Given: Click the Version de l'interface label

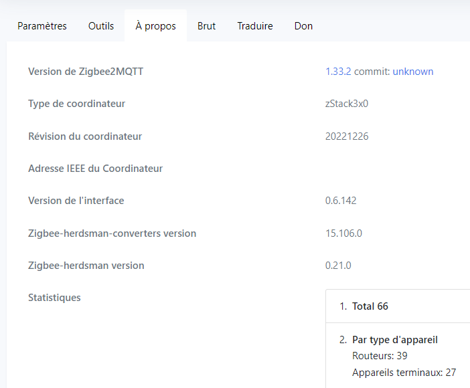Looking at the screenshot, I should point(76,201).
